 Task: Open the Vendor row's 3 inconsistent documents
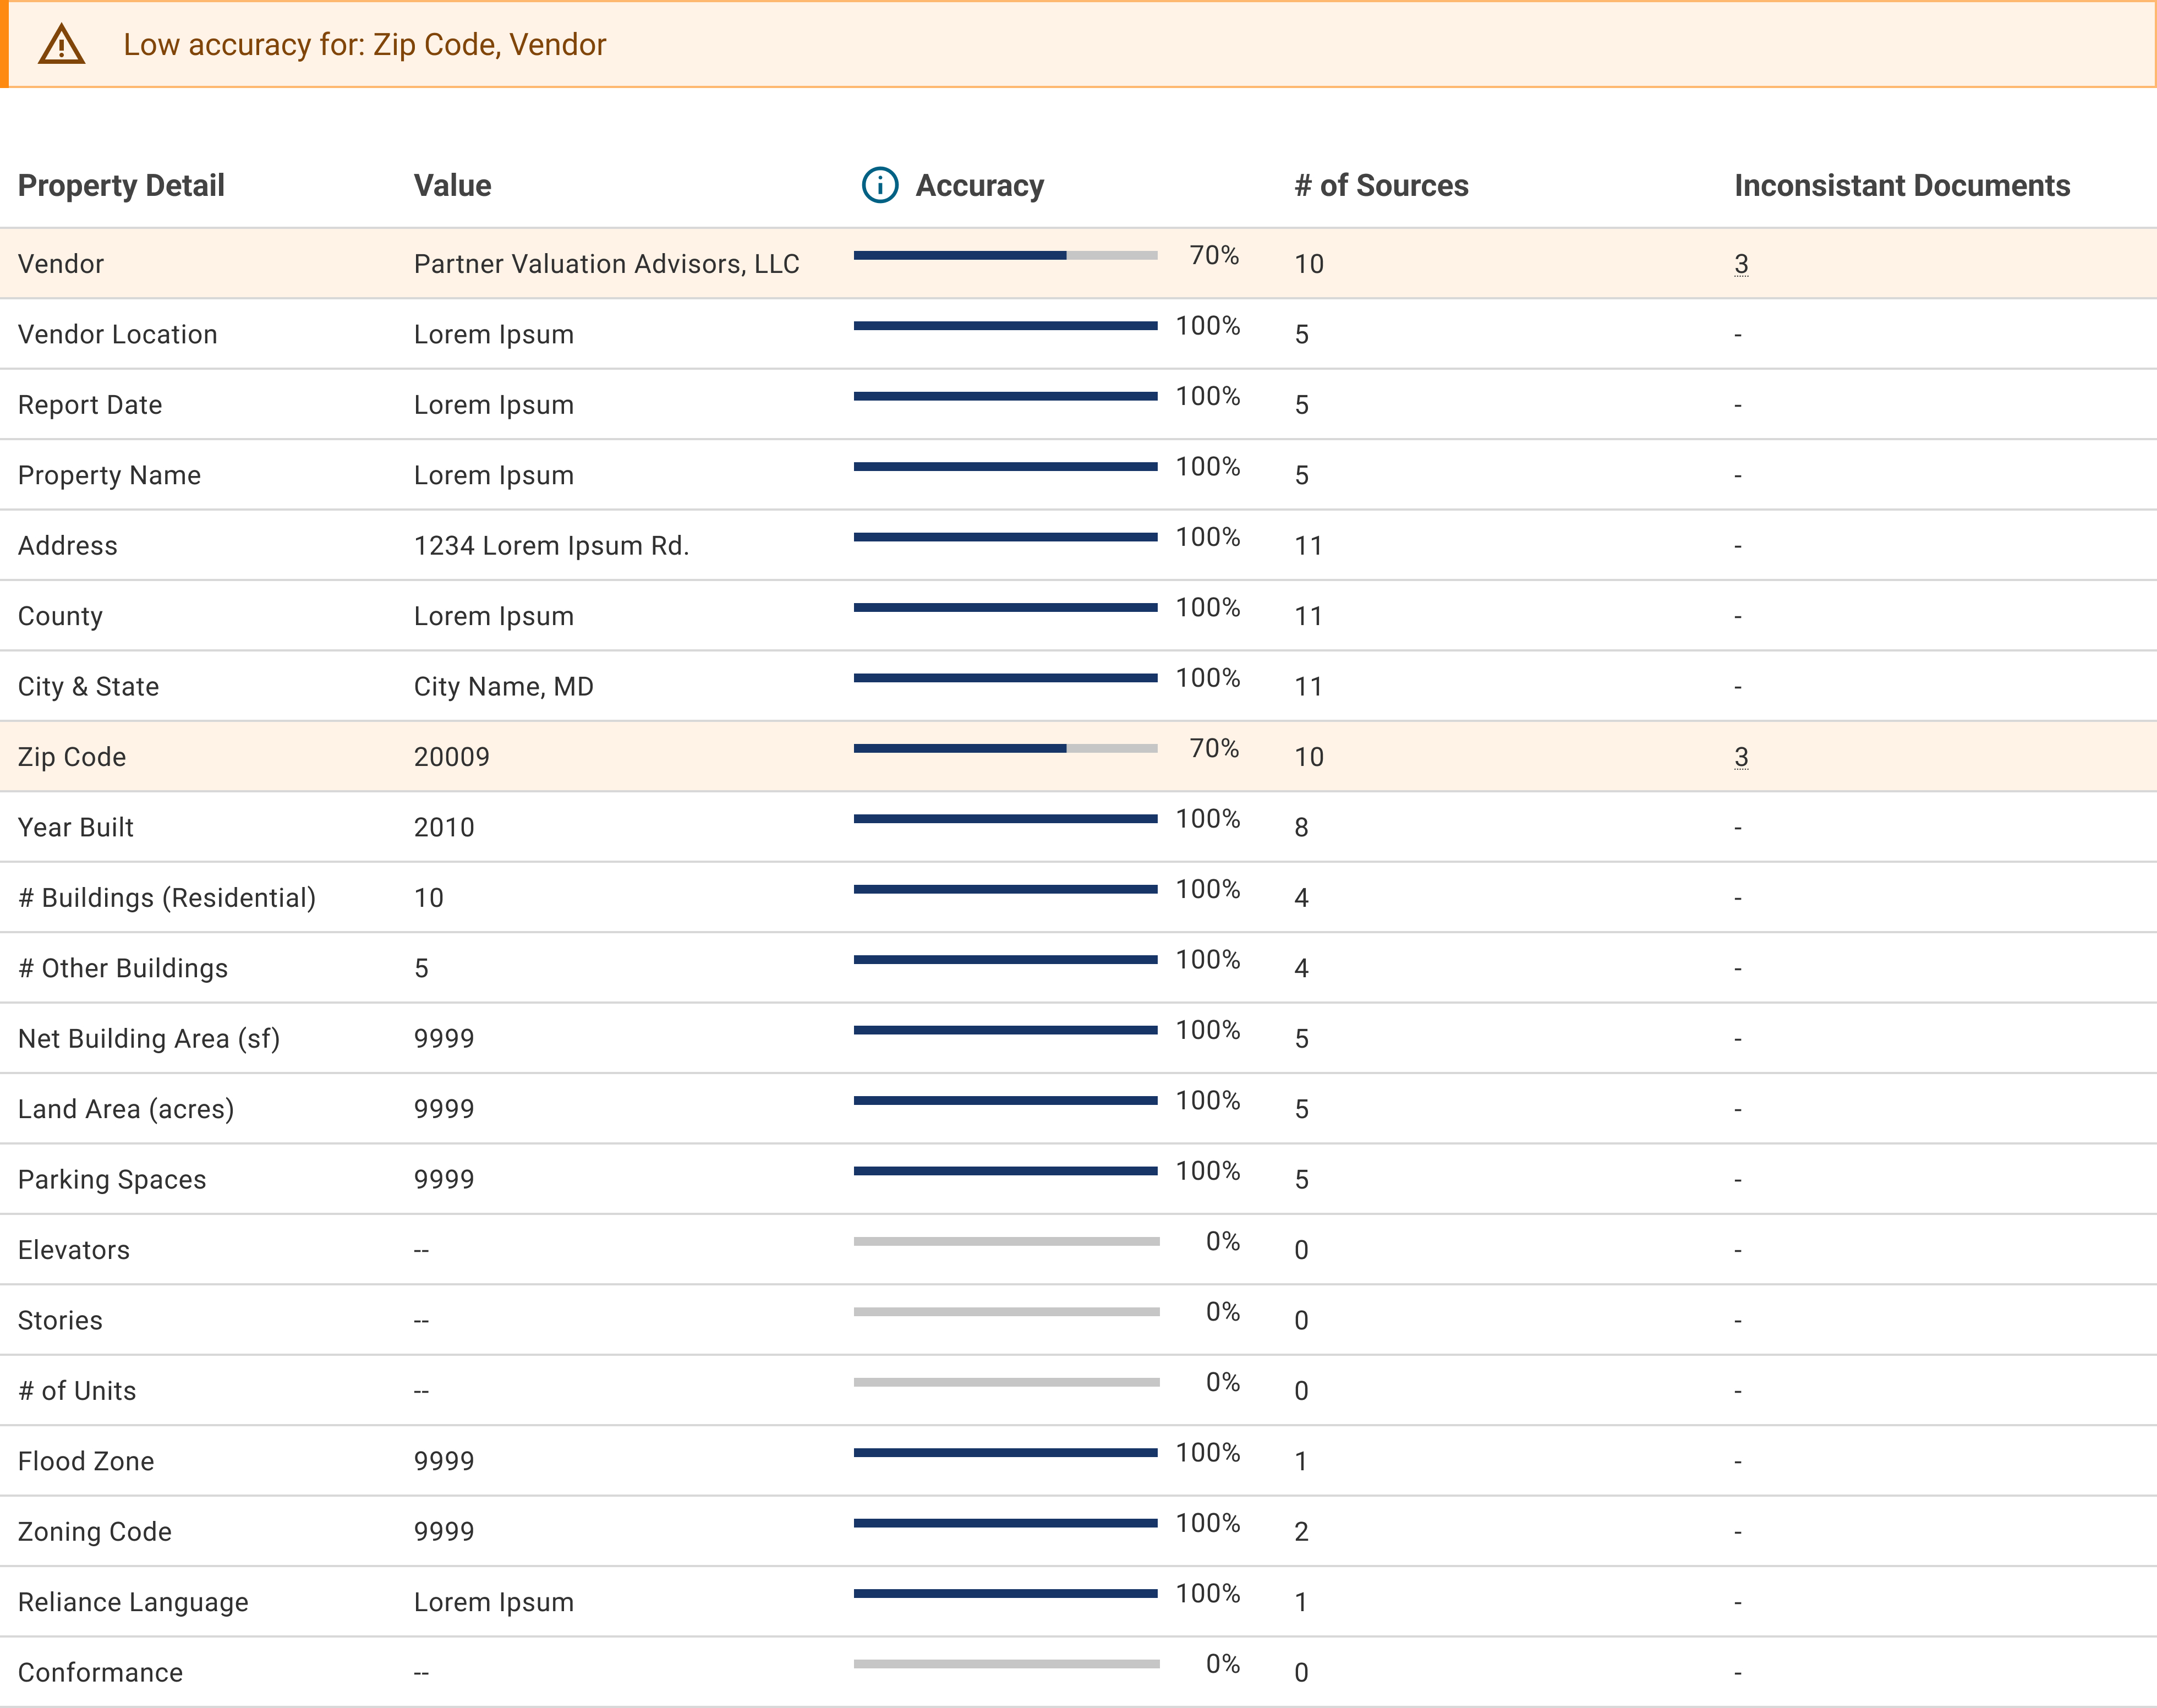[1741, 264]
